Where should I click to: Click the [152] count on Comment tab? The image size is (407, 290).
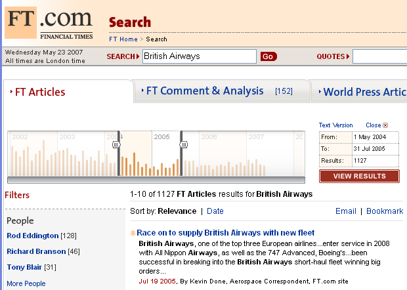(284, 91)
